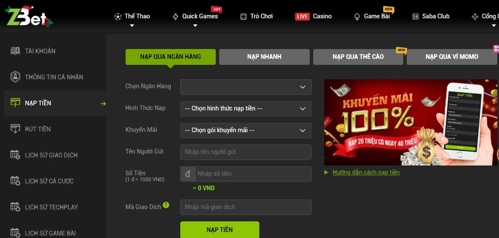Click the green info icon beside Mã Giao Dịch
This screenshot has width=499, height=238.
(166, 205)
